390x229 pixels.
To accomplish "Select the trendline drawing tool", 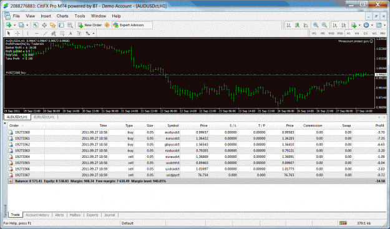I will pyautogui.click(x=45, y=33).
